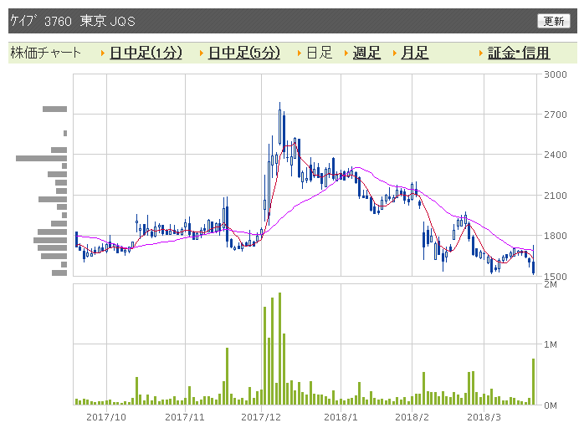
Task: Click the tallest December 2017 volume bar
Action: pos(279,349)
